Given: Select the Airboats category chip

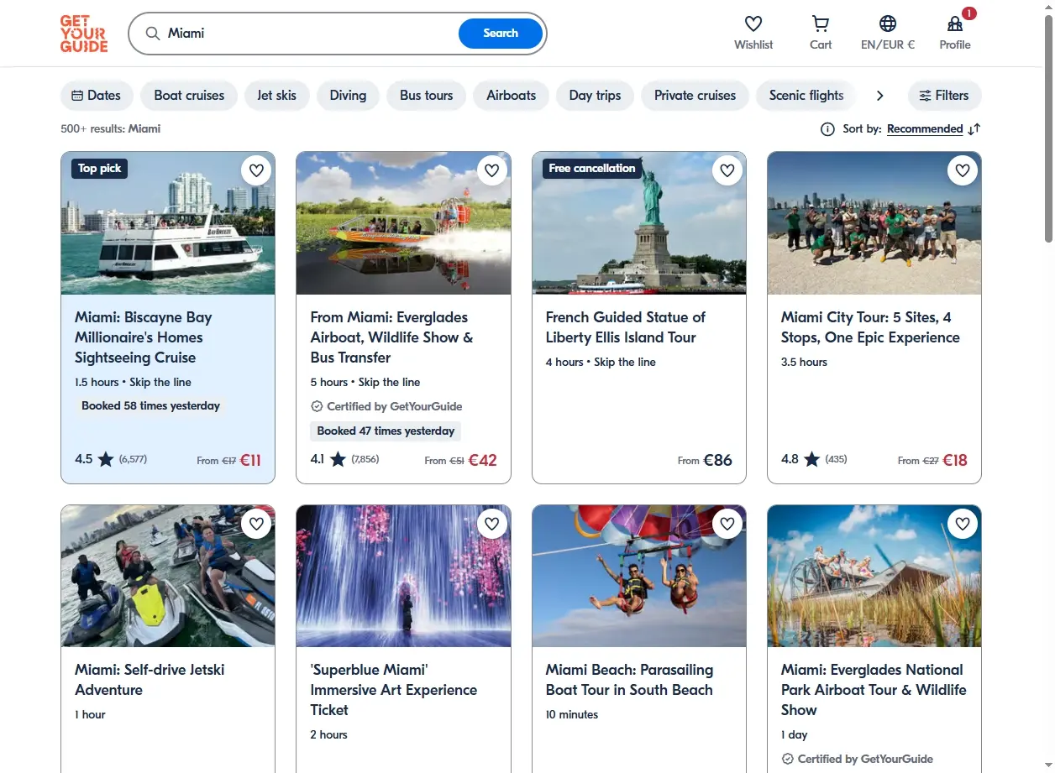Looking at the screenshot, I should (511, 96).
